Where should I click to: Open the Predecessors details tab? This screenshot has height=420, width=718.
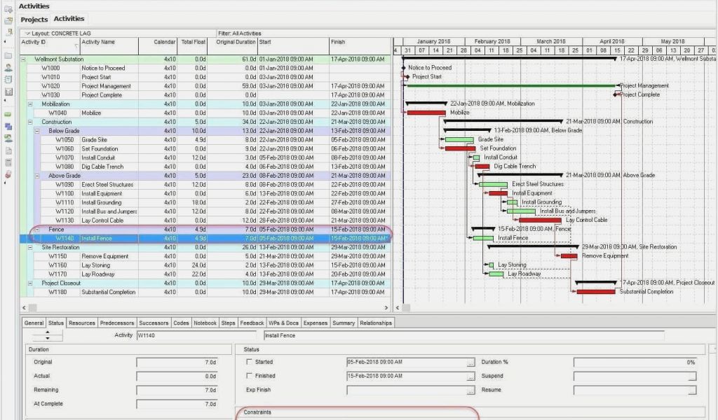click(117, 323)
